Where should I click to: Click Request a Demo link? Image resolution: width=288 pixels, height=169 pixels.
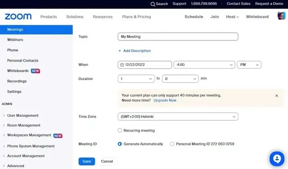click(269, 4)
